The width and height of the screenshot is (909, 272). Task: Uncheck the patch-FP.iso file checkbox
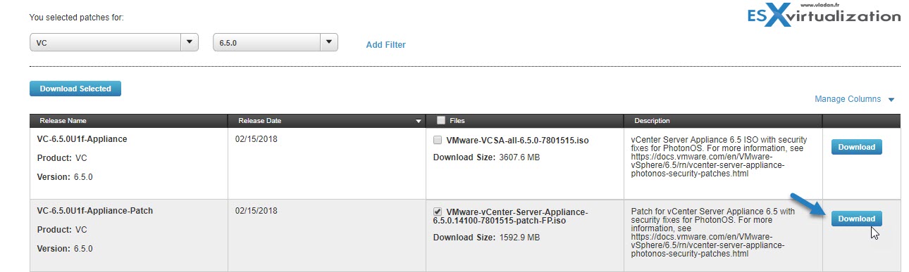438,212
